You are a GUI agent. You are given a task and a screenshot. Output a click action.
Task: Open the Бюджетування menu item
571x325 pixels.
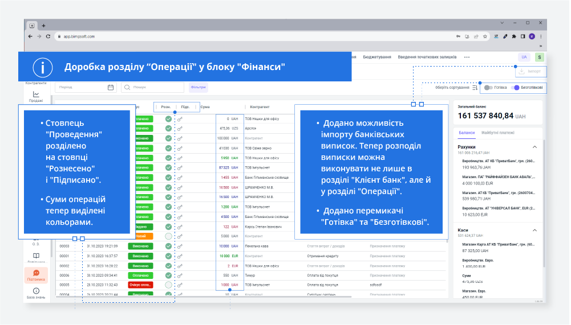click(377, 57)
